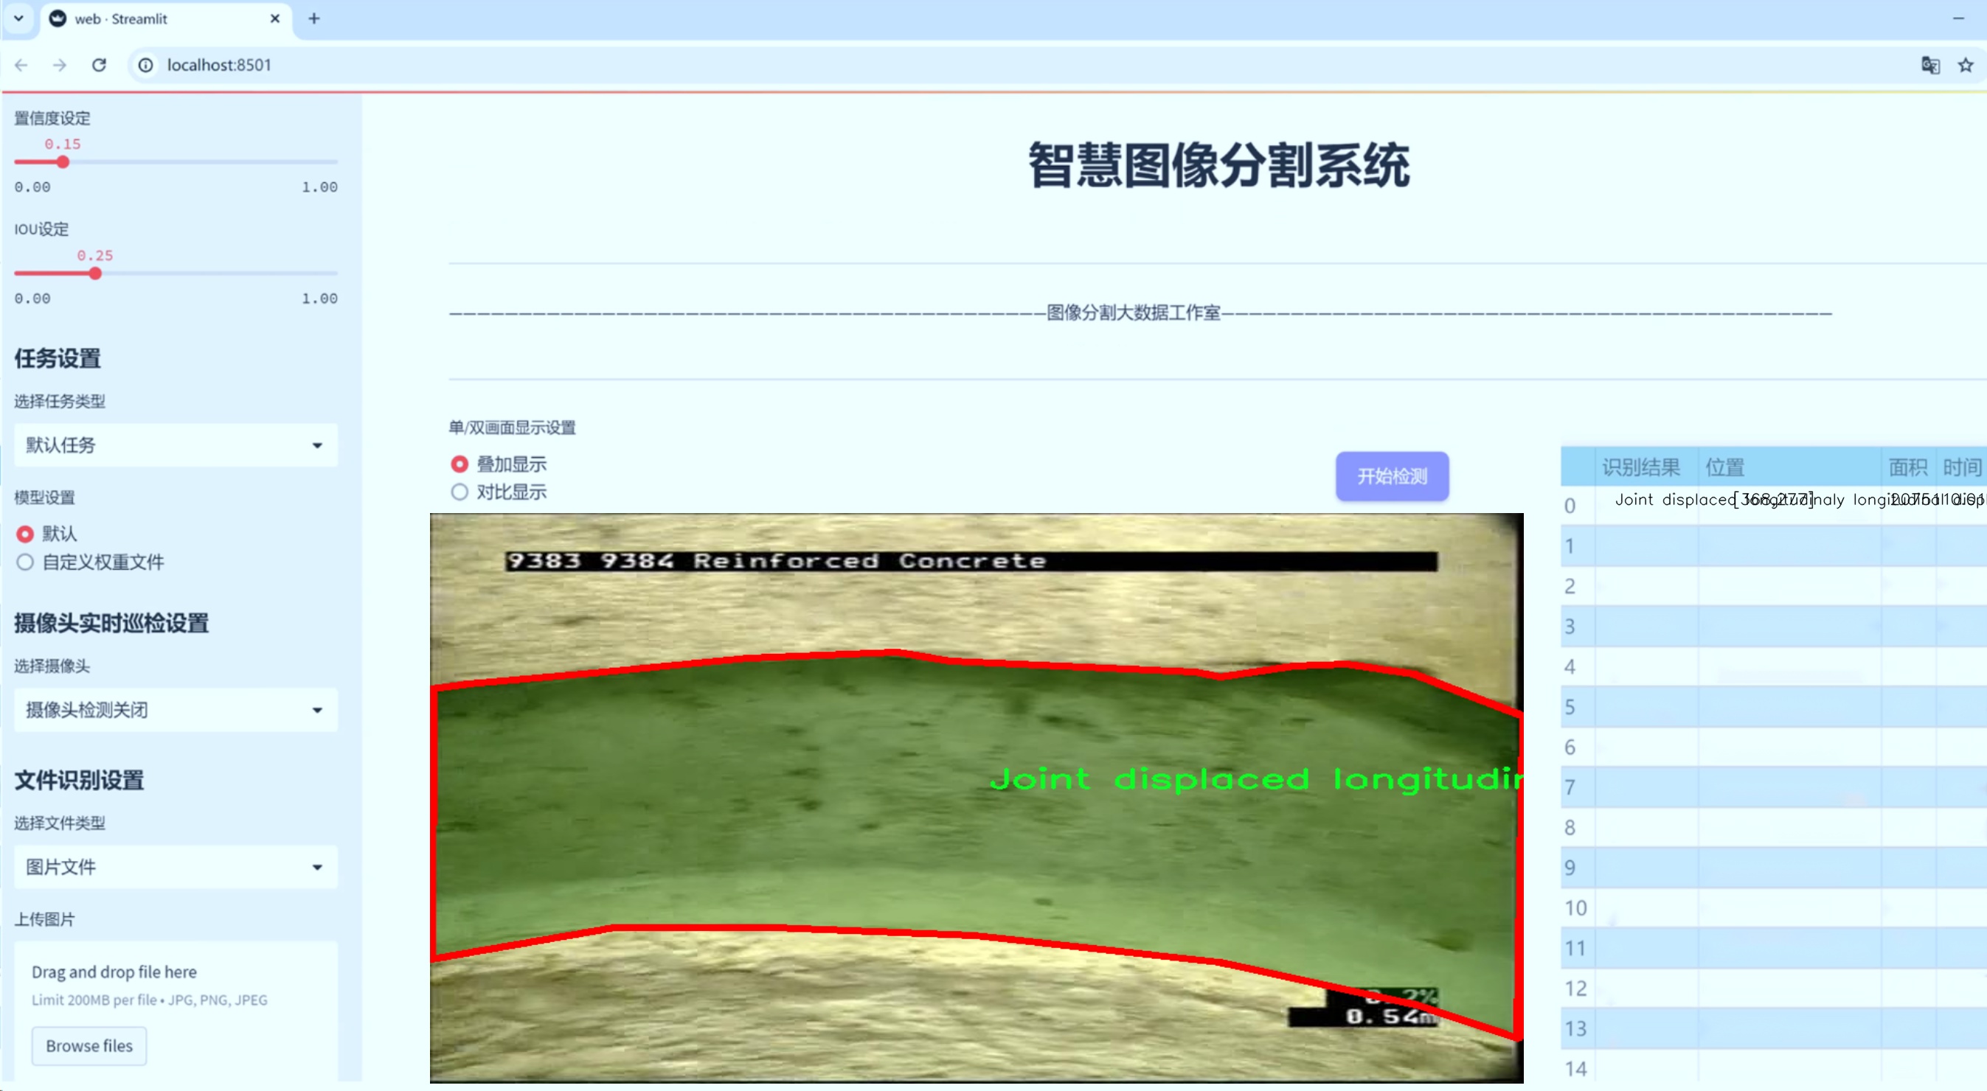Screen dimensions: 1987x1091
Task: Click the Browse files button
Action: tap(89, 1045)
